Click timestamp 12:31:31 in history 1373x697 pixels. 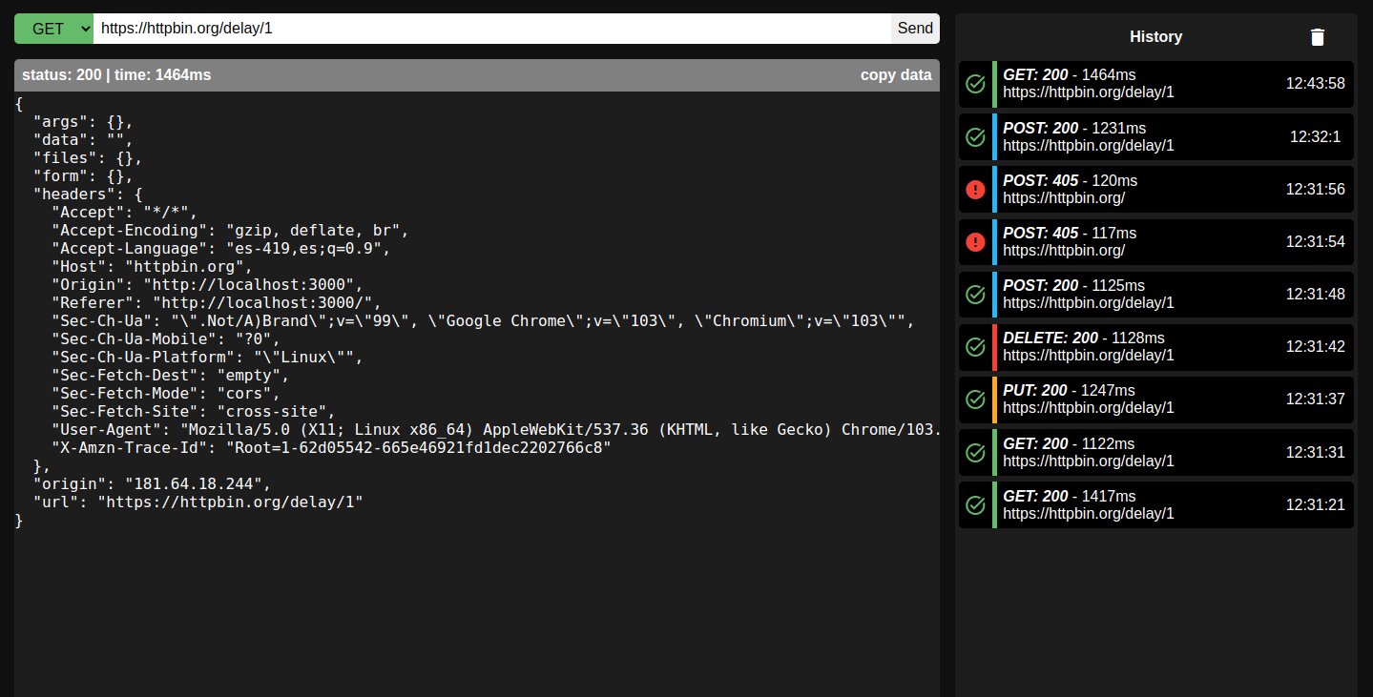1315,452
